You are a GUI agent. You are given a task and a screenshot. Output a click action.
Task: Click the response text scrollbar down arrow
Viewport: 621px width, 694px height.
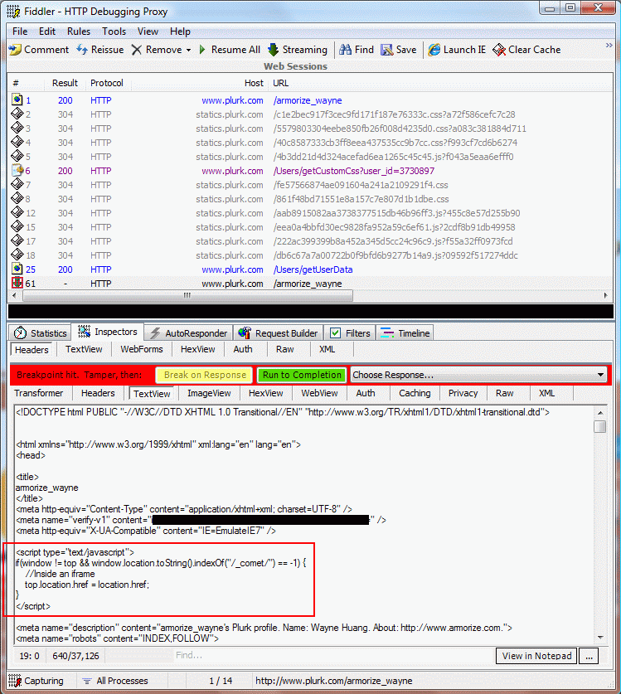point(600,638)
